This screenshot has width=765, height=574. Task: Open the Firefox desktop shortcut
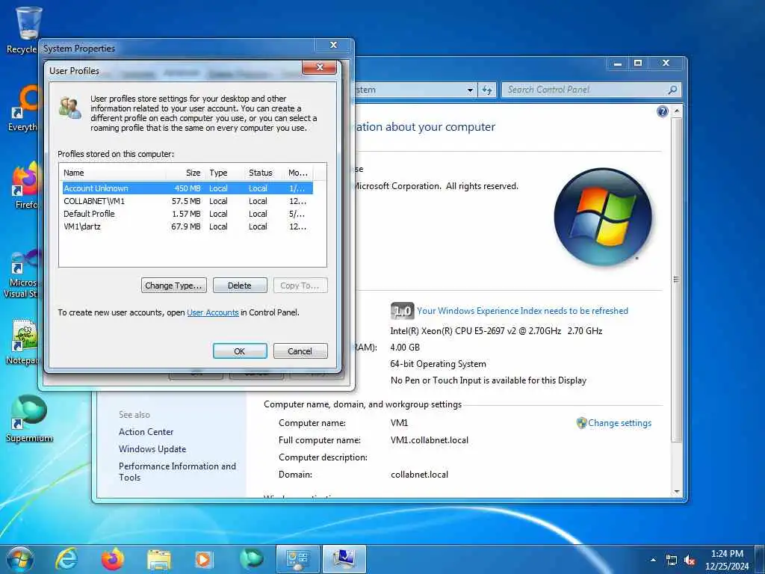[25, 185]
